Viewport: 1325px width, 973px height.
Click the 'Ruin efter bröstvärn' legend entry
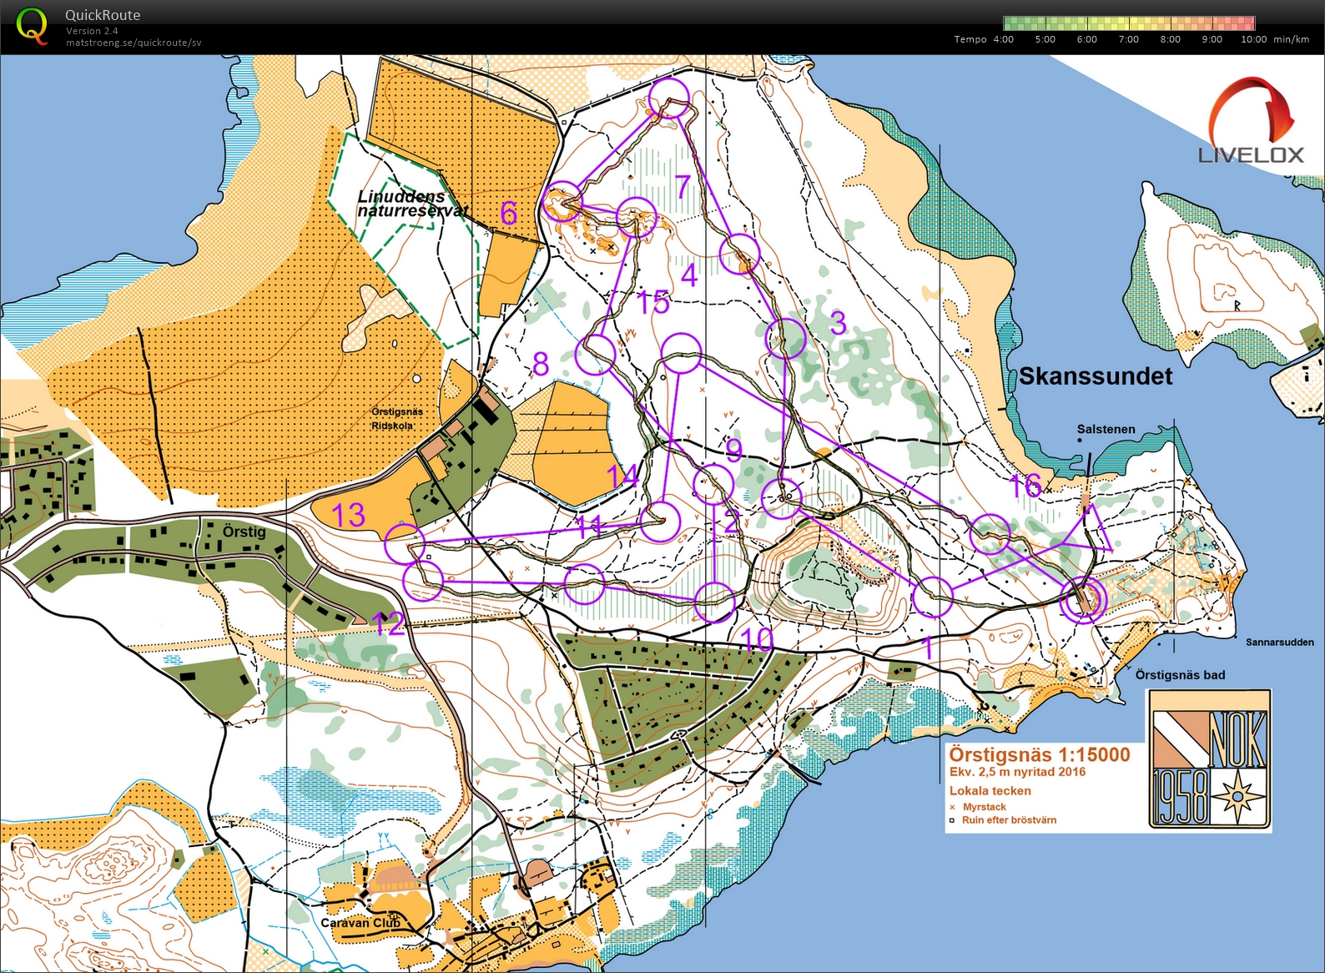1010,820
